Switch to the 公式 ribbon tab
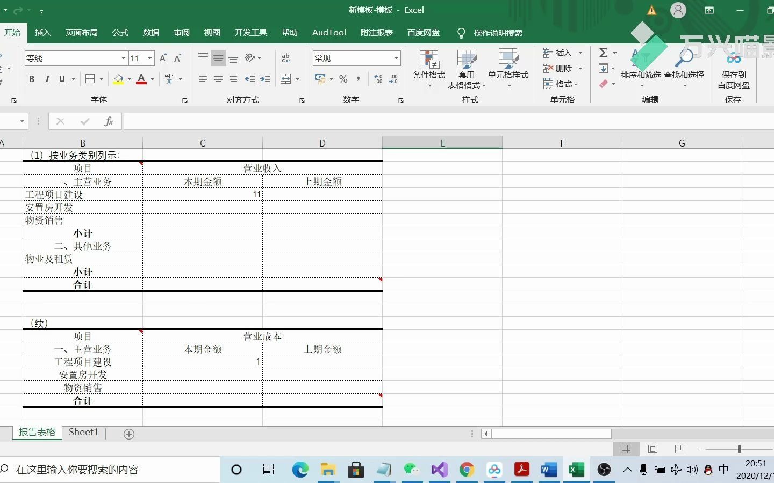 coord(120,33)
